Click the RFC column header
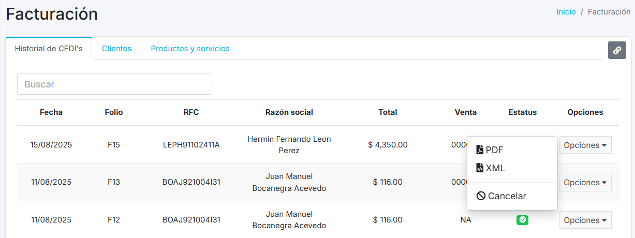The width and height of the screenshot is (635, 238). (191, 112)
